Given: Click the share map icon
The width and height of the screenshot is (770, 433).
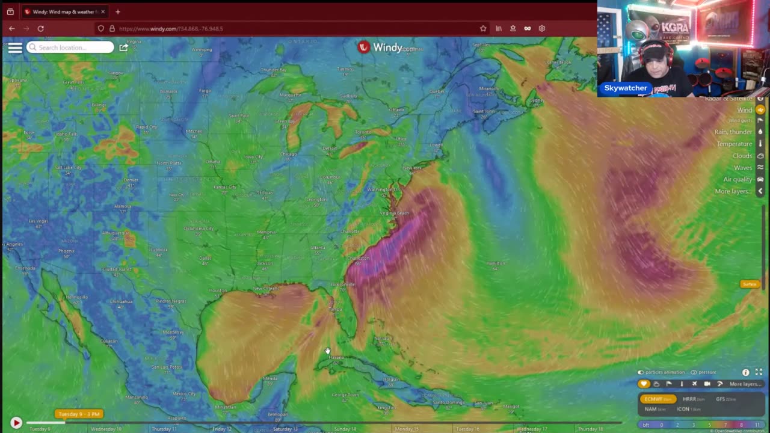Looking at the screenshot, I should coord(123,48).
